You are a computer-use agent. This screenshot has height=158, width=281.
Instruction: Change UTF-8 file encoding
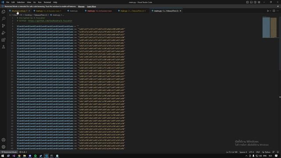(x=252, y=152)
